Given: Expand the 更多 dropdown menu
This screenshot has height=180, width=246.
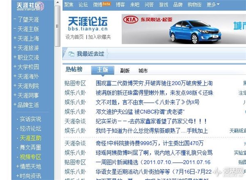Looking at the screenshot, I should coord(213,5).
